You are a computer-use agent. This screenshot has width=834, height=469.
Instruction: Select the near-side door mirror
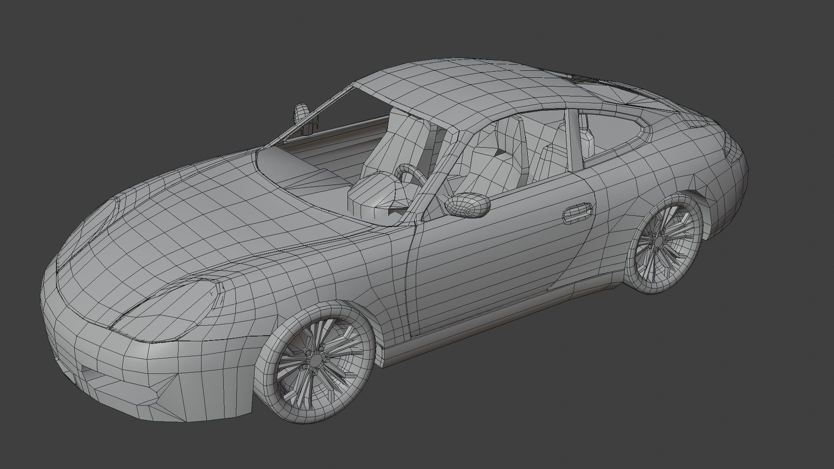[467, 206]
